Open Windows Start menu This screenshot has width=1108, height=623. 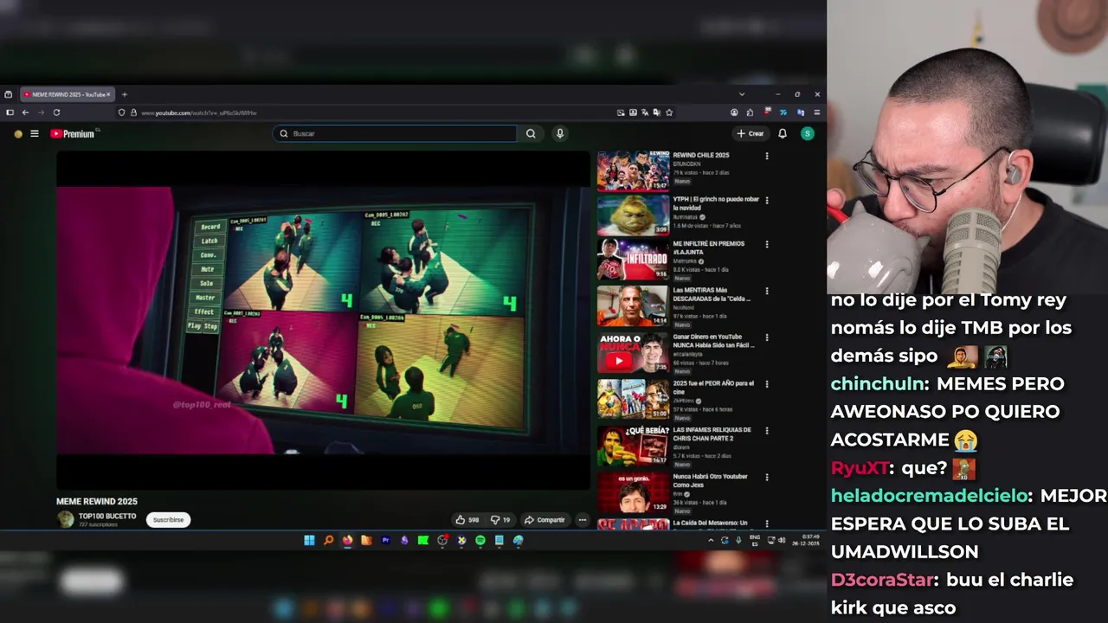(309, 540)
